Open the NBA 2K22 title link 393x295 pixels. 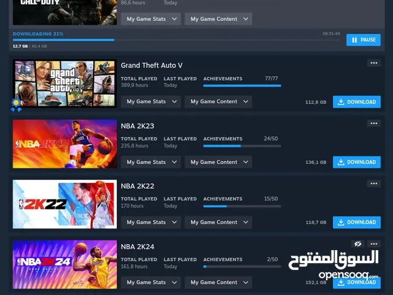pos(138,186)
